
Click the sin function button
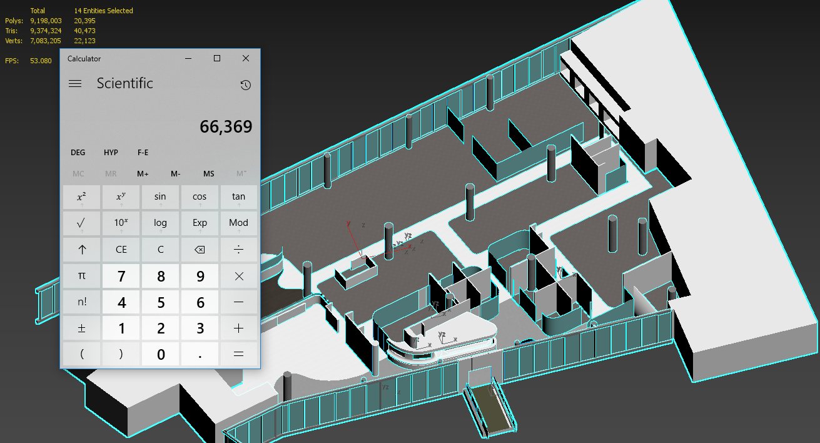coord(160,196)
